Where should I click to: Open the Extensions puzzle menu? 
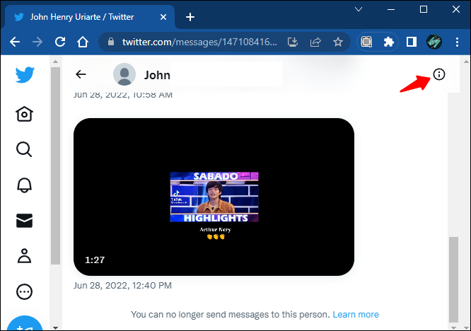pyautogui.click(x=389, y=42)
